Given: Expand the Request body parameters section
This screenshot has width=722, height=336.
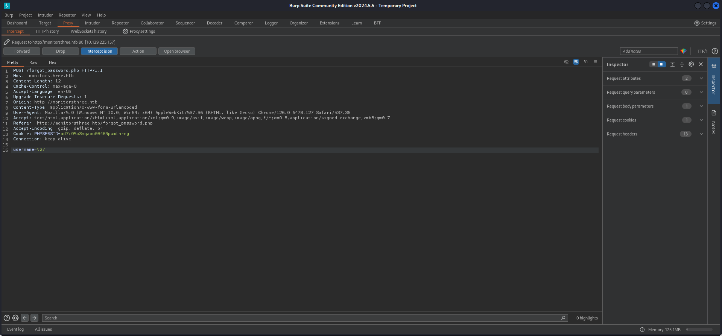Looking at the screenshot, I should (701, 106).
